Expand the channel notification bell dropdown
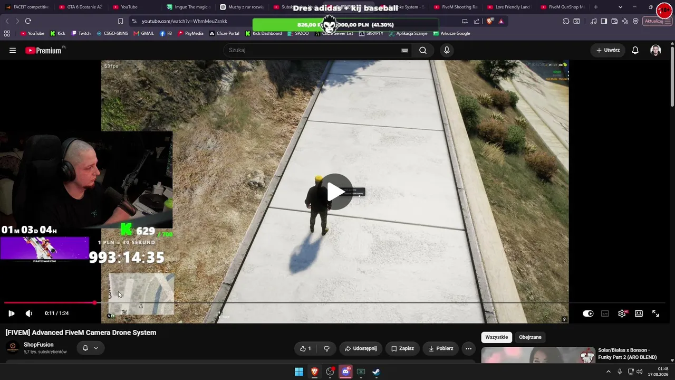The width and height of the screenshot is (675, 380). [90, 348]
